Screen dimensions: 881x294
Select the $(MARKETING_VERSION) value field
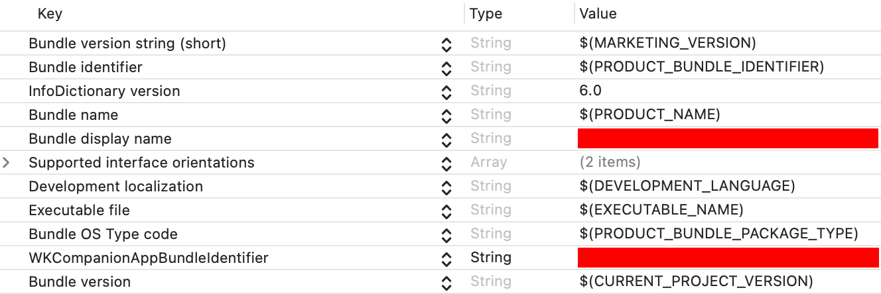667,43
